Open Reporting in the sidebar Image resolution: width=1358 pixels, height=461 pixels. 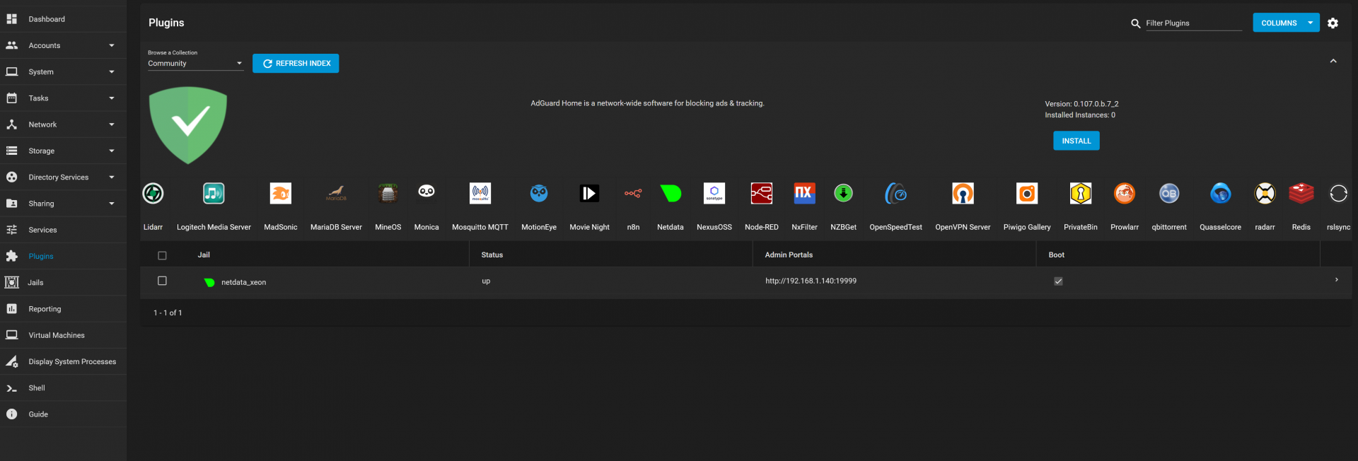coord(63,309)
